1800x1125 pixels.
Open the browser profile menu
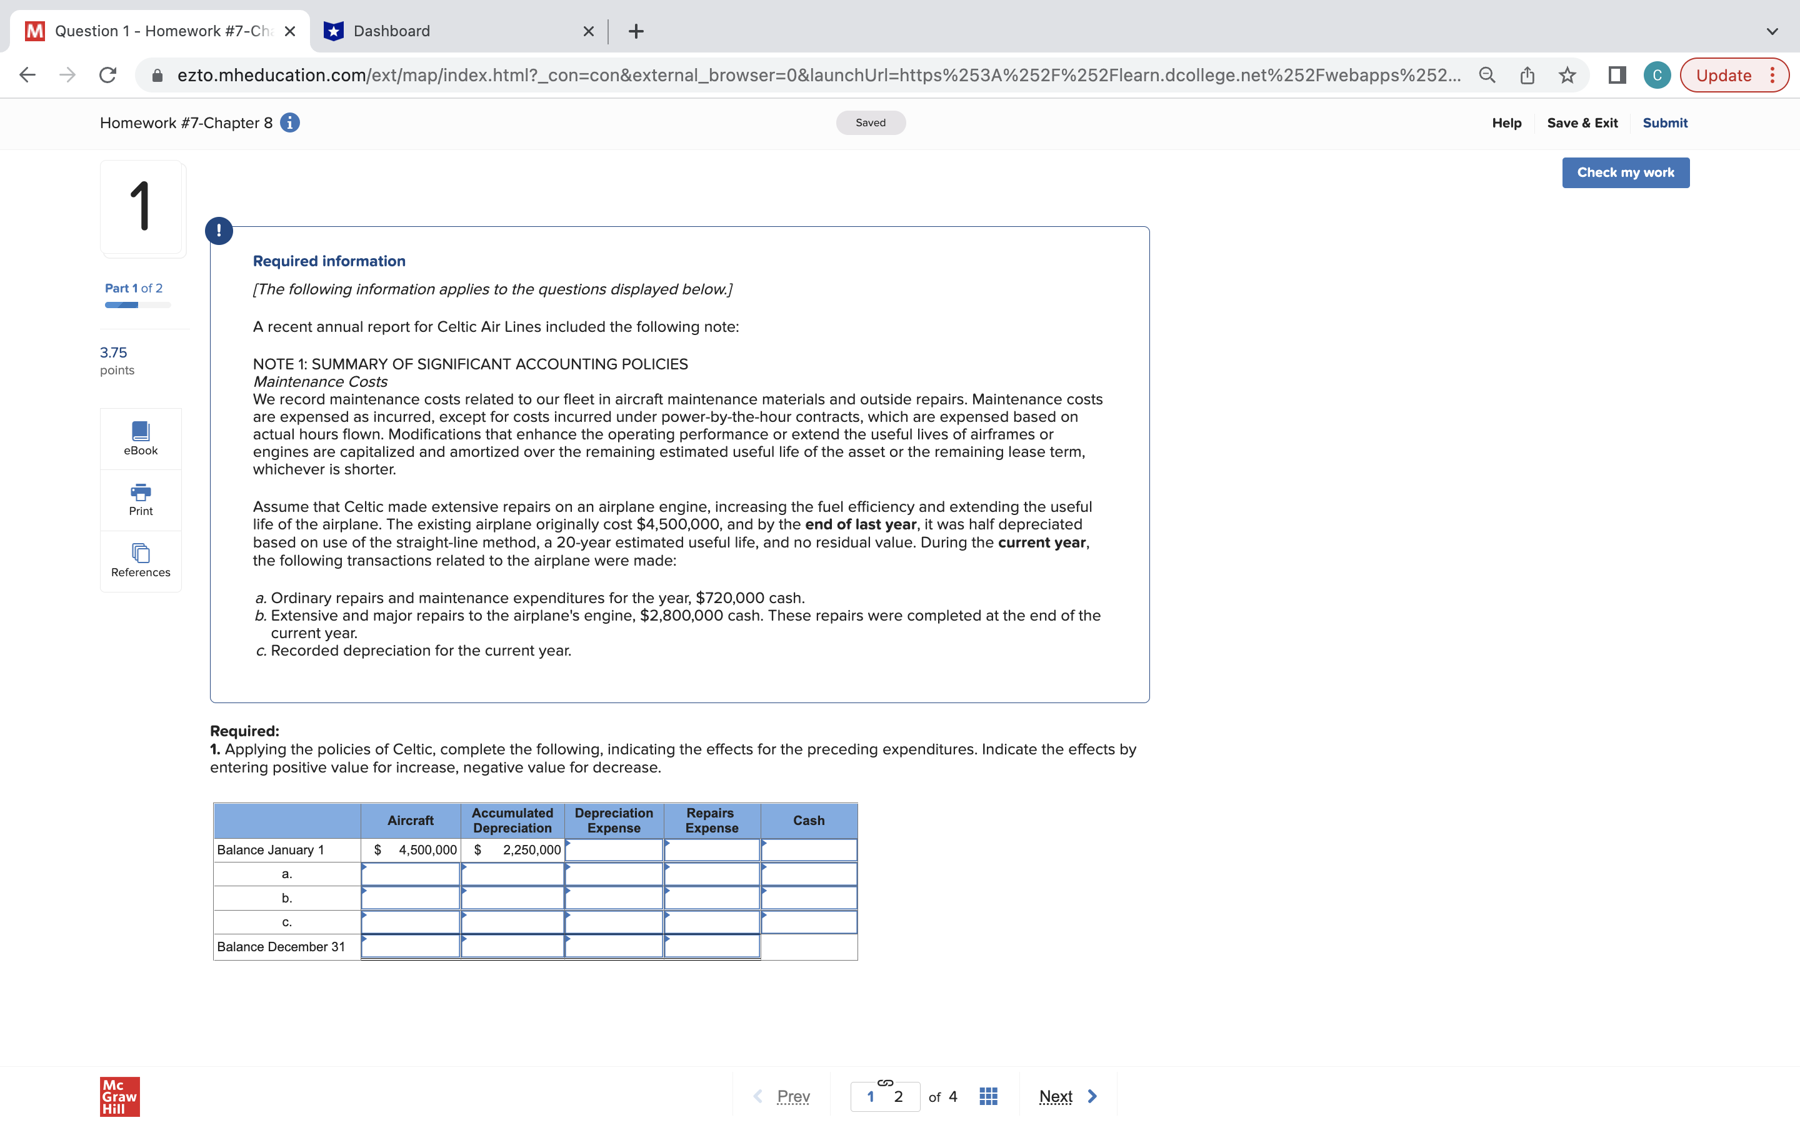tap(1656, 74)
